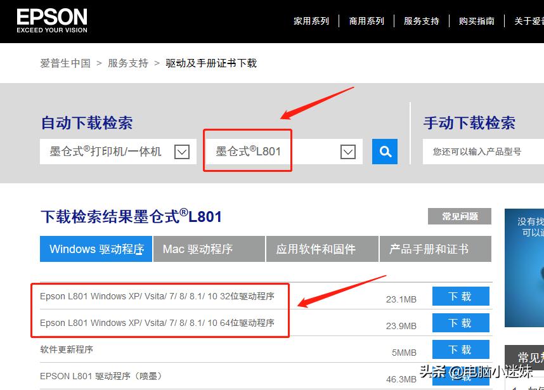Download 软件更新程序 with its 下载 button
Screen dimensions: 544x390
point(461,349)
